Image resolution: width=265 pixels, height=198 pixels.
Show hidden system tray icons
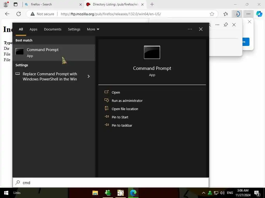coord(204,193)
